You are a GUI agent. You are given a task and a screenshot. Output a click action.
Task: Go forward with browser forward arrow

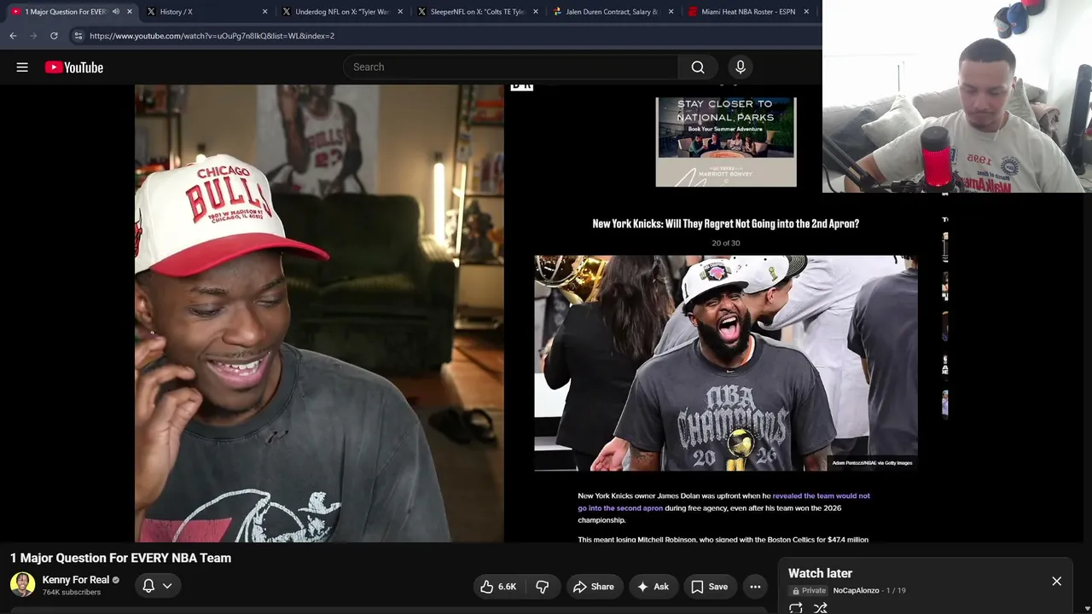(x=33, y=36)
